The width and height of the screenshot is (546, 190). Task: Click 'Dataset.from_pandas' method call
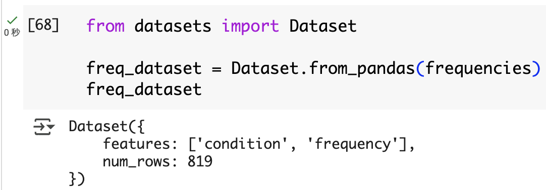(323, 69)
